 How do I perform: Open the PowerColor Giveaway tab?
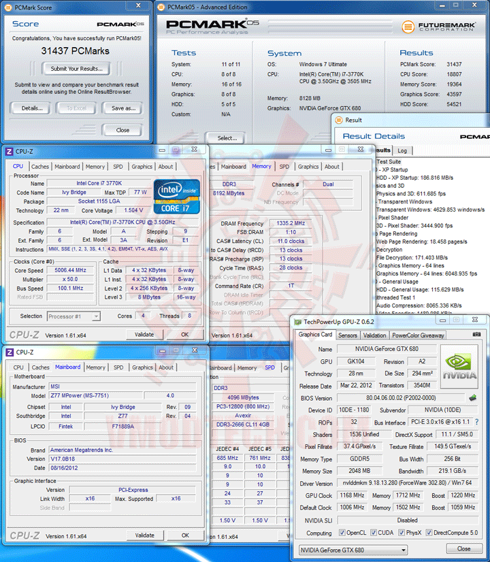coord(418,335)
